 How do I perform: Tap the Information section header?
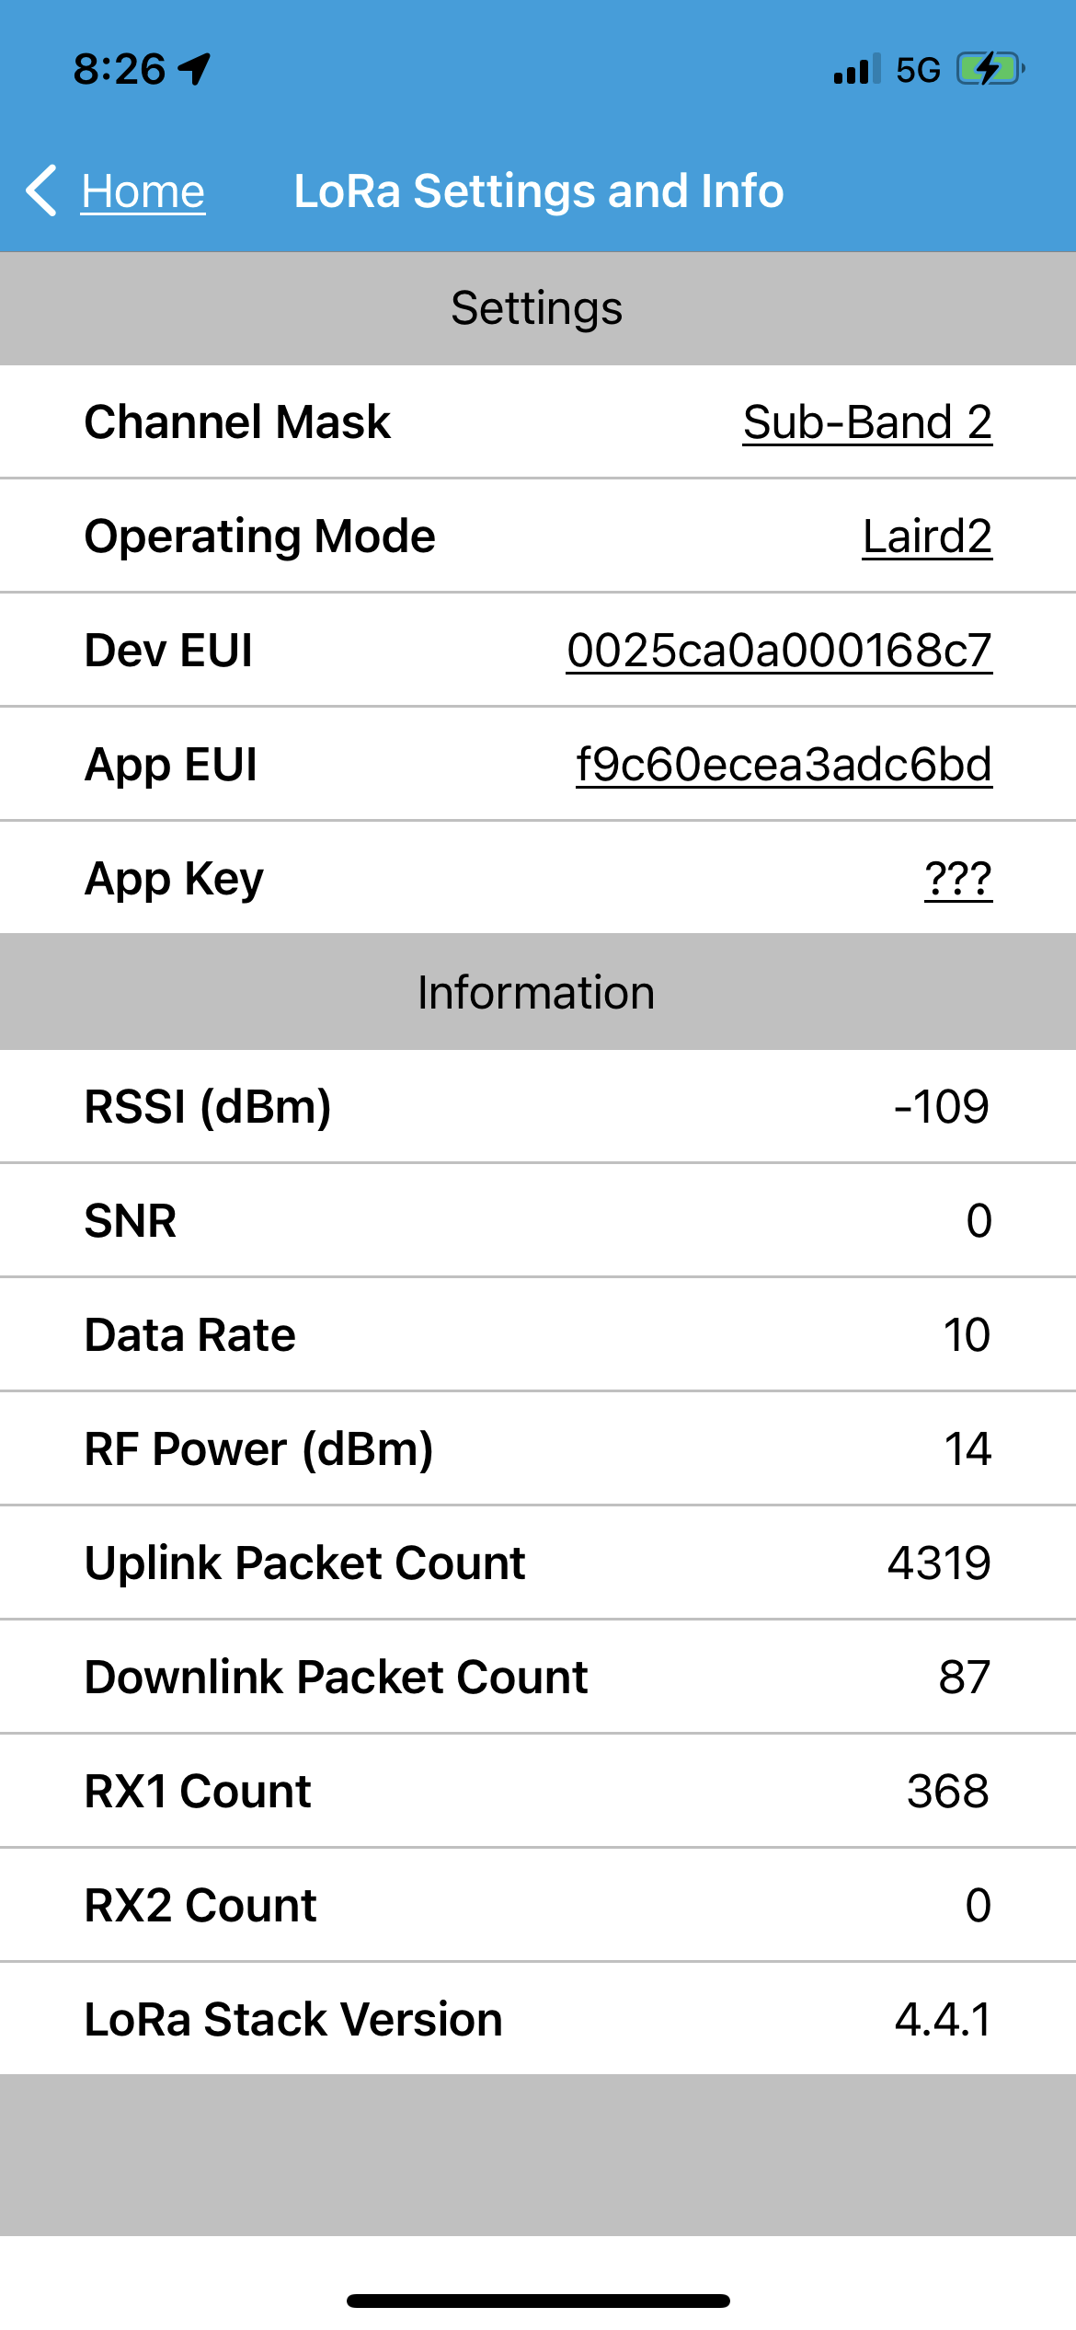(537, 993)
